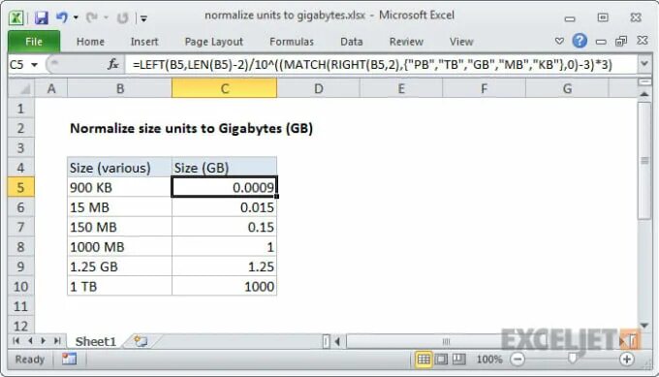659x377 pixels.
Task: Click the Sheet1 worksheet tab
Action: pos(95,342)
